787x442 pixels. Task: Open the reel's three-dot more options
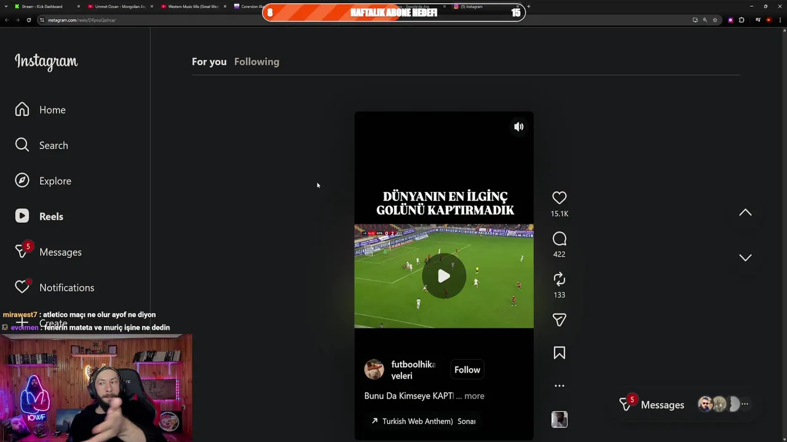(x=559, y=386)
